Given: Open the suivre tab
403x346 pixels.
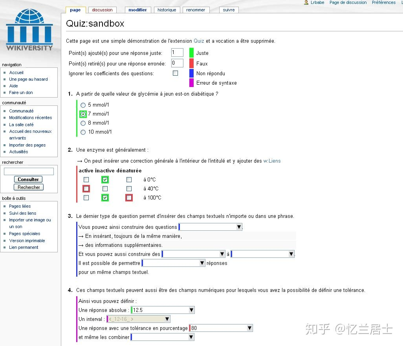Looking at the screenshot, I should pos(229,10).
